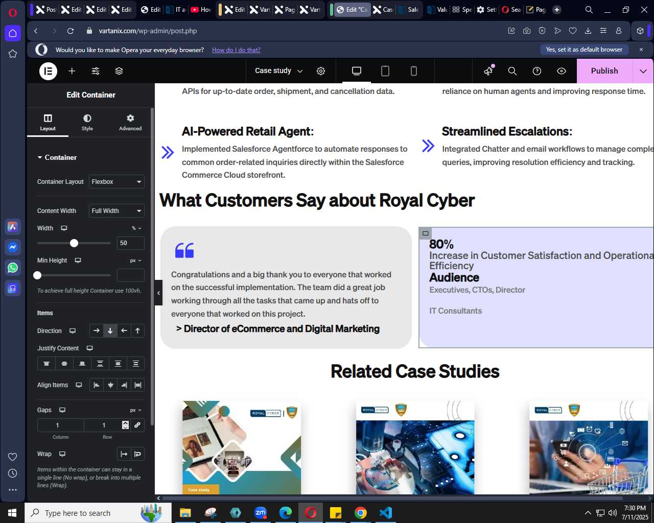Toggle Width responsive device icon
654x523 pixels.
click(x=64, y=228)
